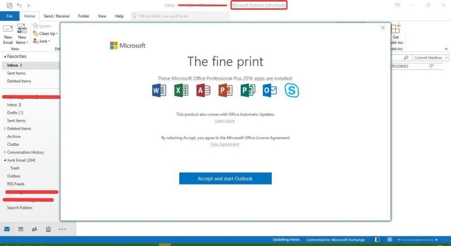Expand the Clean Up dropdown
Image resolution: width=451 pixels, height=246 pixels.
pos(46,34)
